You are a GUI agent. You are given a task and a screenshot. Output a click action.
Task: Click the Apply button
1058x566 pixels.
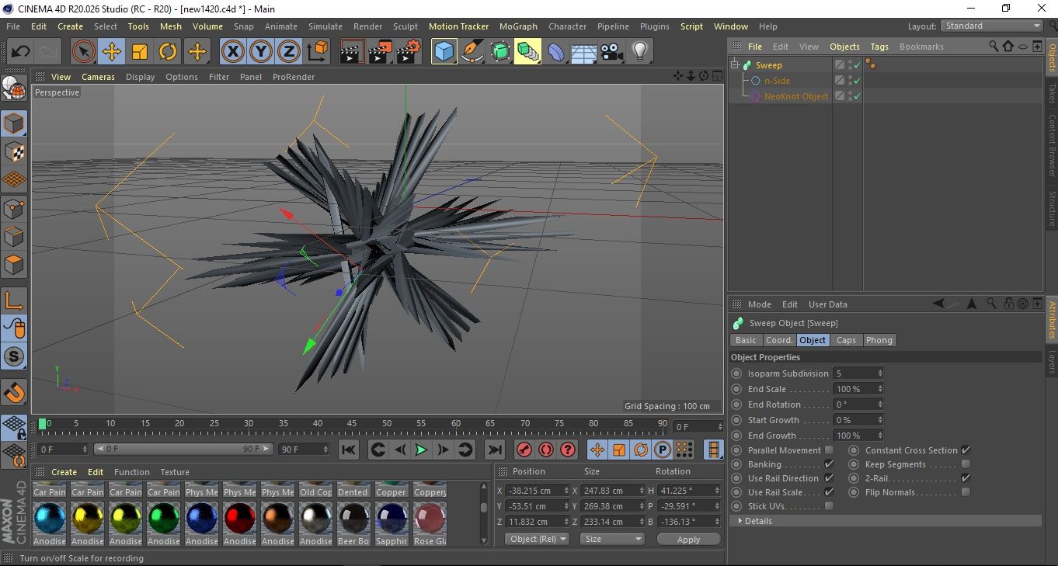pyautogui.click(x=688, y=539)
